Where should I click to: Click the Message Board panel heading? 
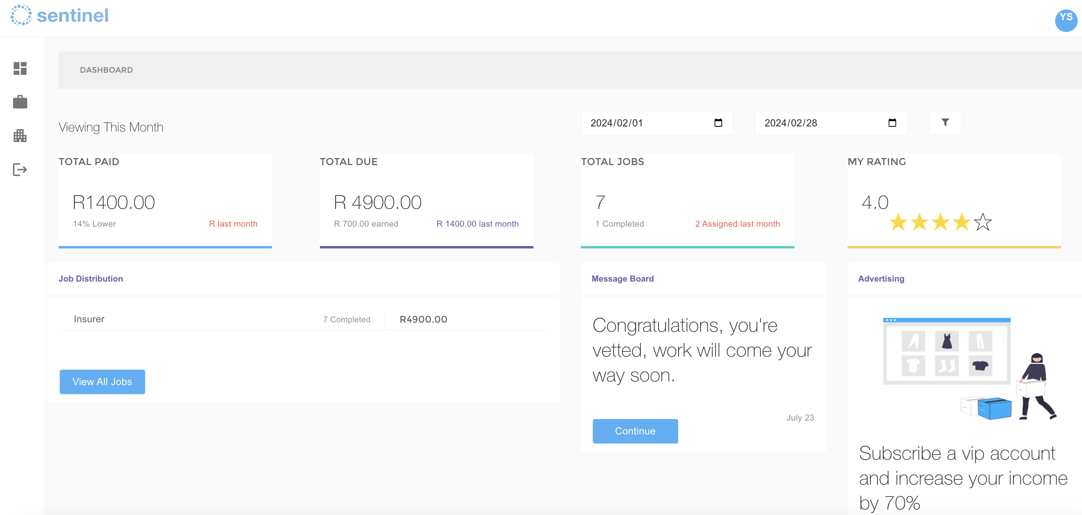[x=622, y=278]
